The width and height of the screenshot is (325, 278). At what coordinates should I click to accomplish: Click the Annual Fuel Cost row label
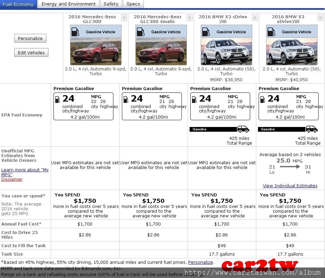[x=21, y=224]
